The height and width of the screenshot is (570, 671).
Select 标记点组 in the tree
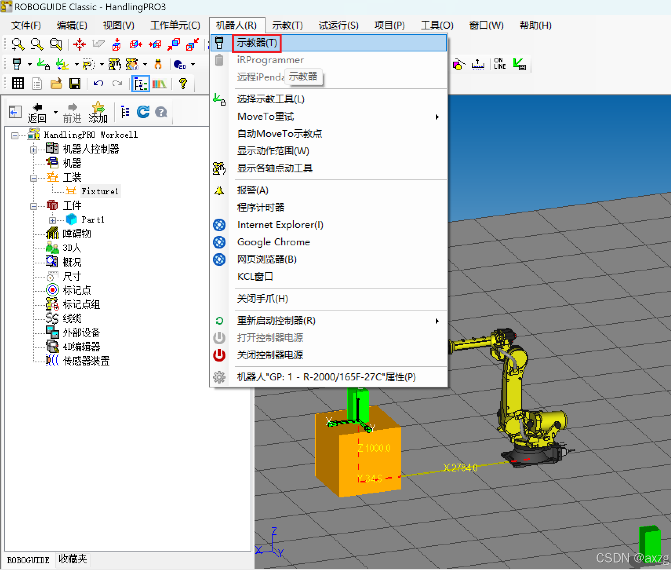(x=82, y=304)
